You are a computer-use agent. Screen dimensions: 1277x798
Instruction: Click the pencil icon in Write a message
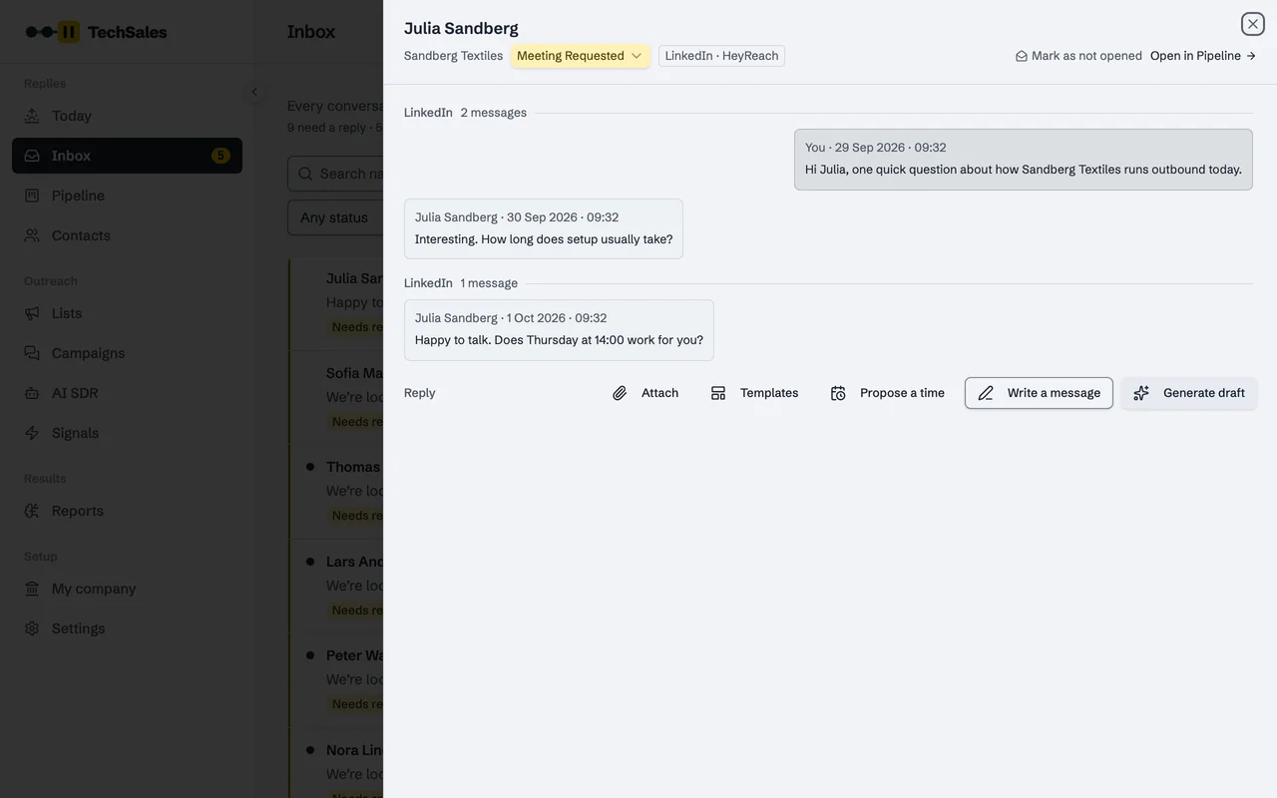coord(986,393)
